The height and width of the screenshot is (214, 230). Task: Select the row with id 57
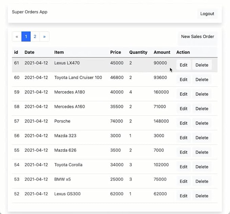(x=115, y=123)
